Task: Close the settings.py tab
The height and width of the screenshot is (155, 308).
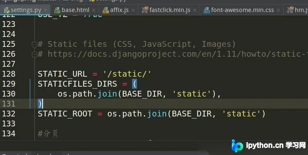Action: pyautogui.click(x=46, y=10)
